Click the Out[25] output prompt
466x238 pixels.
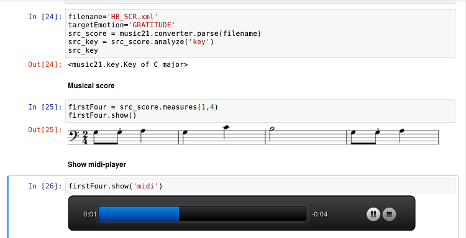[45, 130]
